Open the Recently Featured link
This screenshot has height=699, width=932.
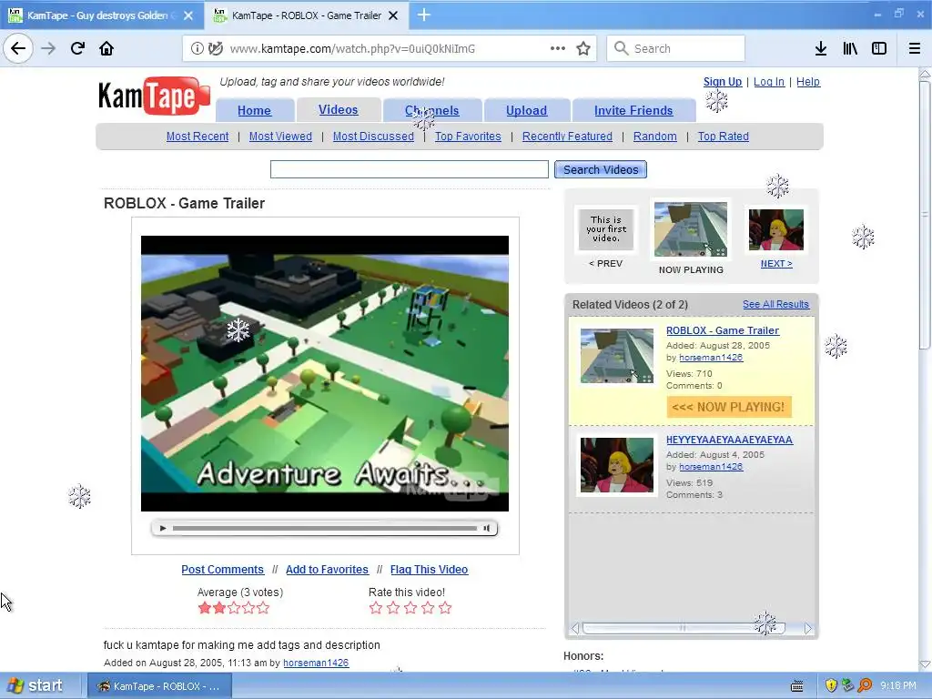click(567, 137)
